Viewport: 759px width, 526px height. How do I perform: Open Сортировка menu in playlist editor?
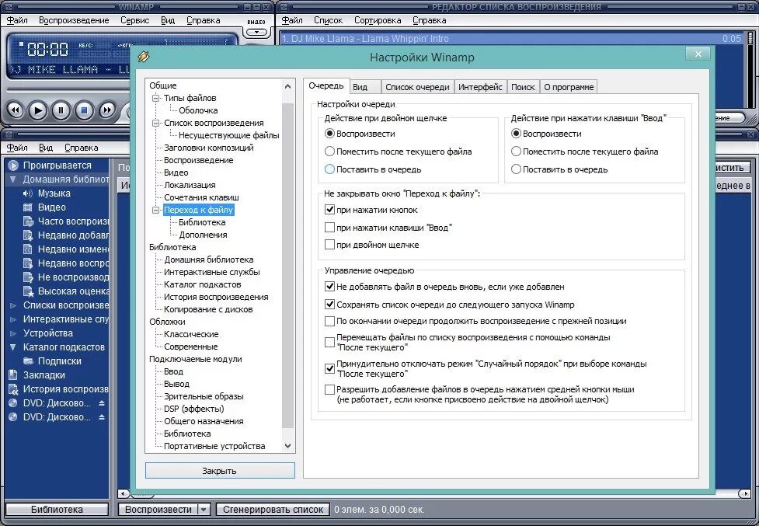pos(378,20)
